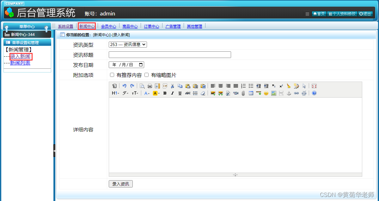Insert an anchor in editor
379x201 pixels.
point(289,93)
